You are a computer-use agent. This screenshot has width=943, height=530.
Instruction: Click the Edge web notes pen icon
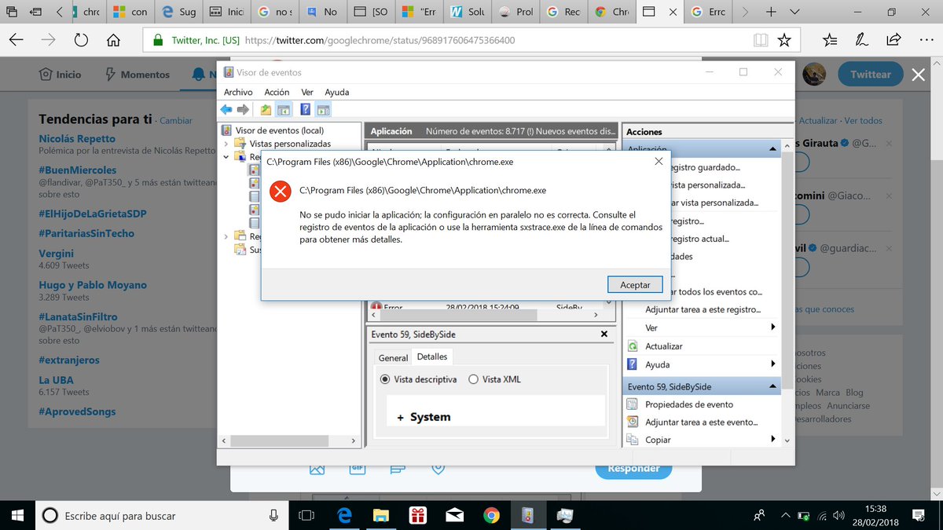pos(862,40)
